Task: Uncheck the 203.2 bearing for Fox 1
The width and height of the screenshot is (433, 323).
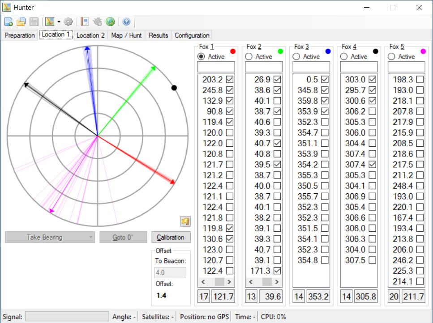Action: [229, 80]
